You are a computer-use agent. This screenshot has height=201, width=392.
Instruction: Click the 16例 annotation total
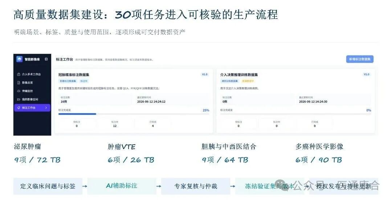pos(64,102)
